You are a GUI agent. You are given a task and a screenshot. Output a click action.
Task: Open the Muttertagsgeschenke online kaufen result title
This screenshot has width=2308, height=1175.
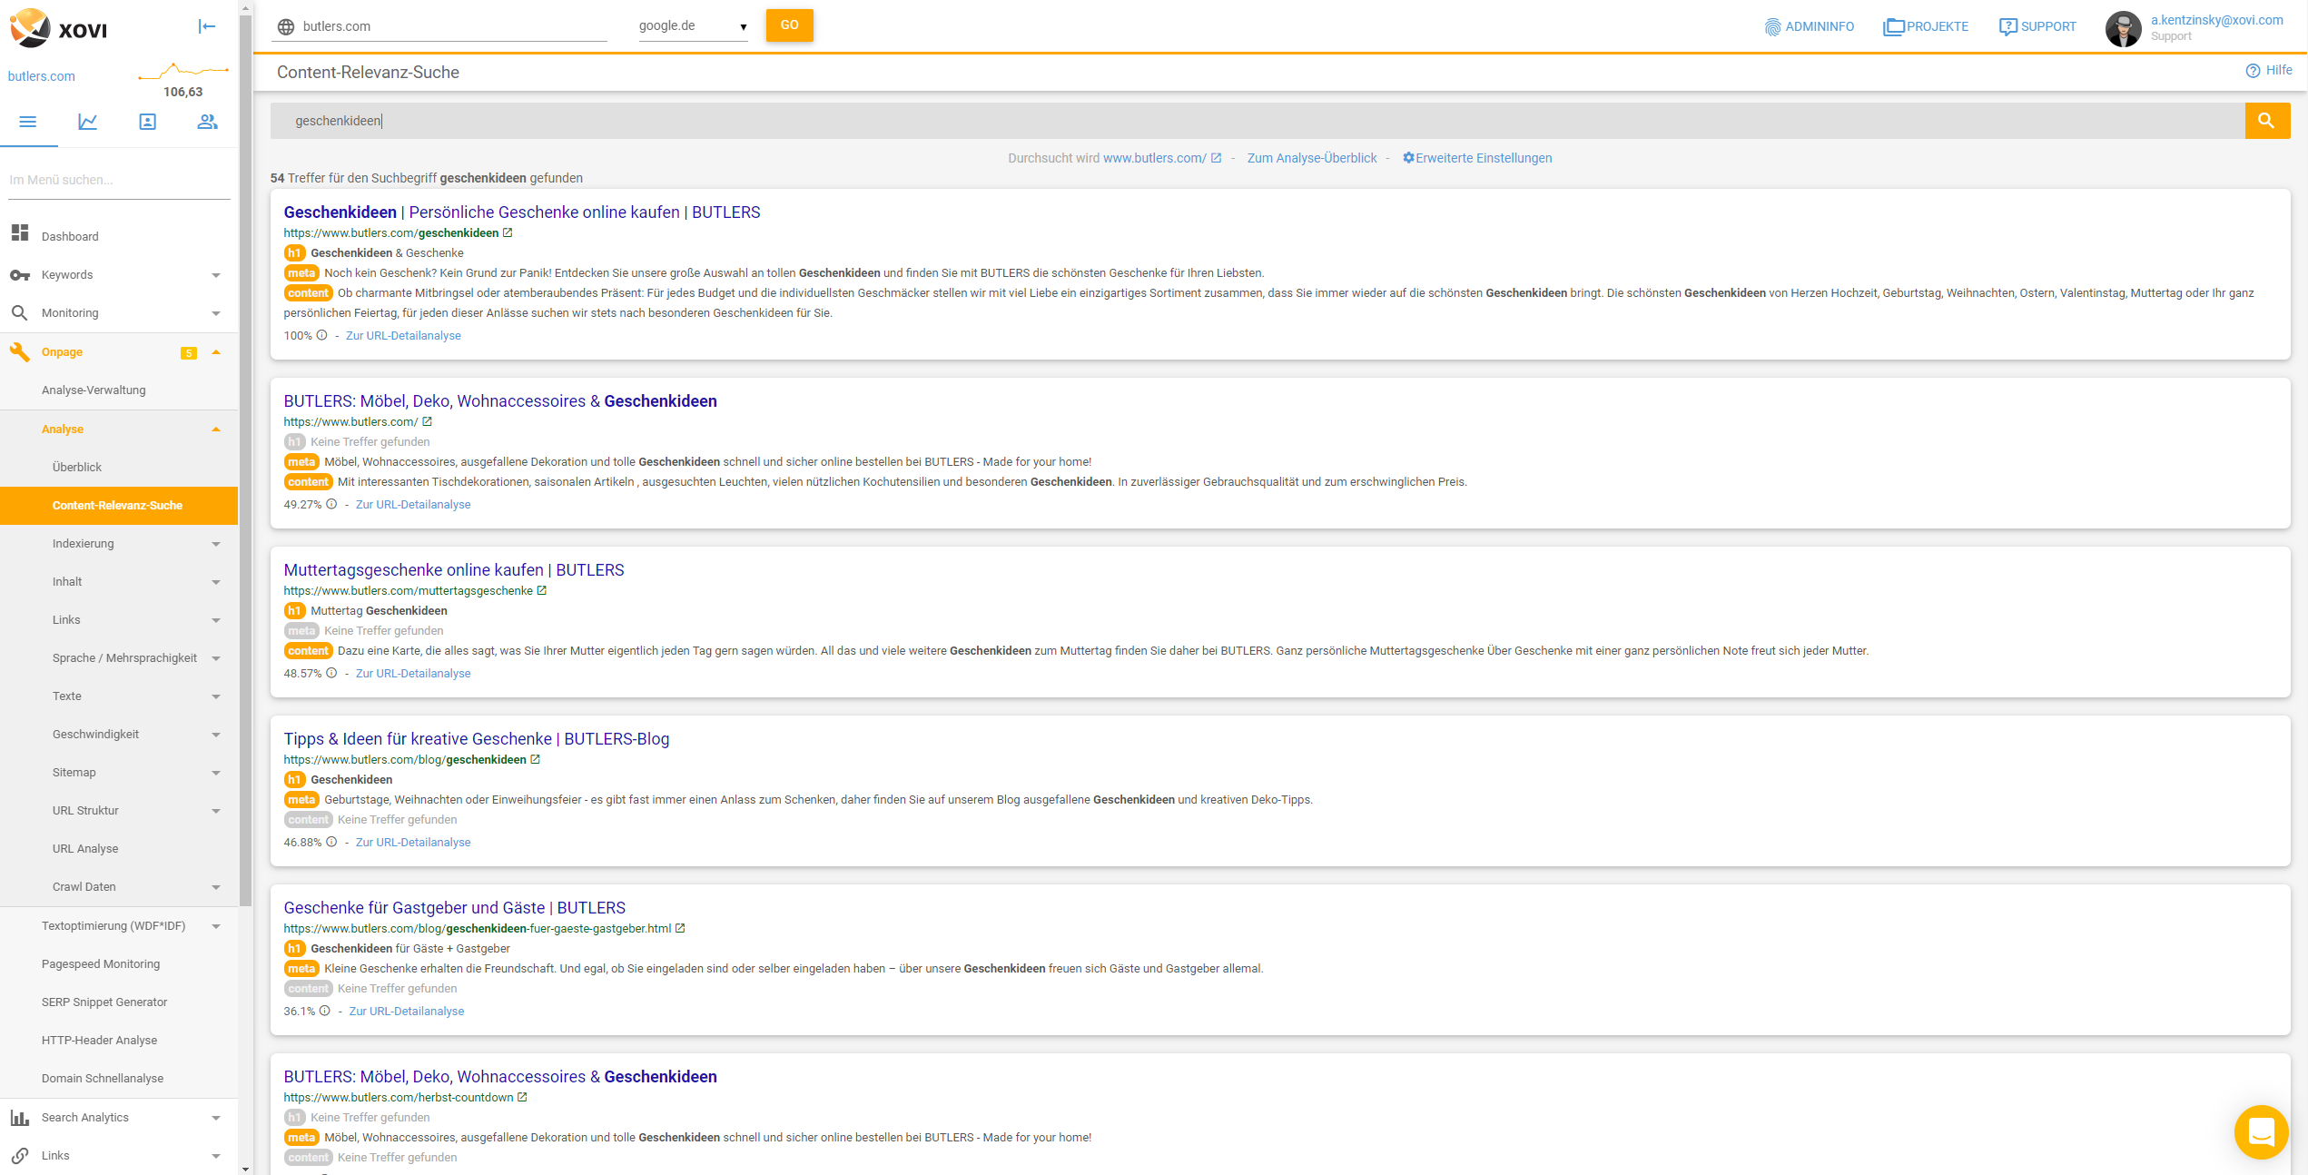pyautogui.click(x=454, y=570)
